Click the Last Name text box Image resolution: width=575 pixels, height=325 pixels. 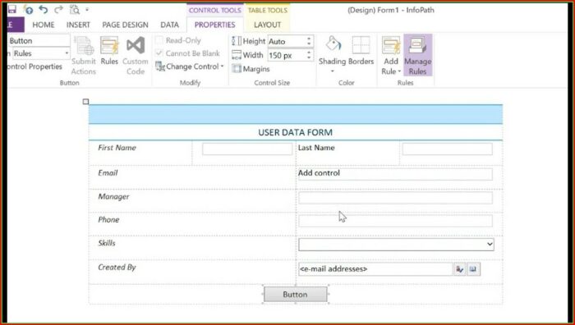448,149
